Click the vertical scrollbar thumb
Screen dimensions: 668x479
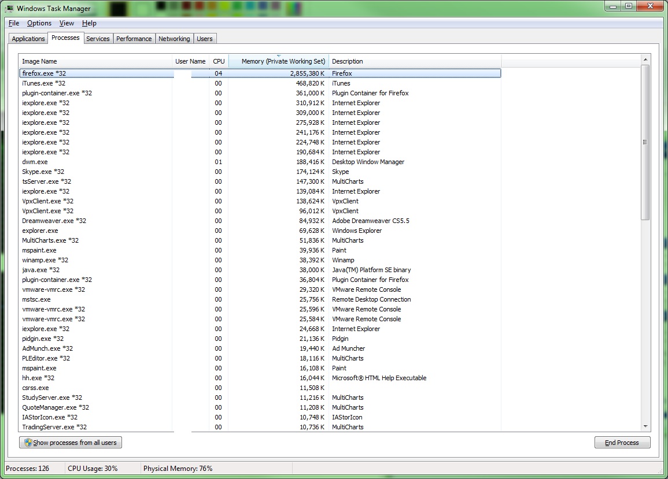point(645,143)
